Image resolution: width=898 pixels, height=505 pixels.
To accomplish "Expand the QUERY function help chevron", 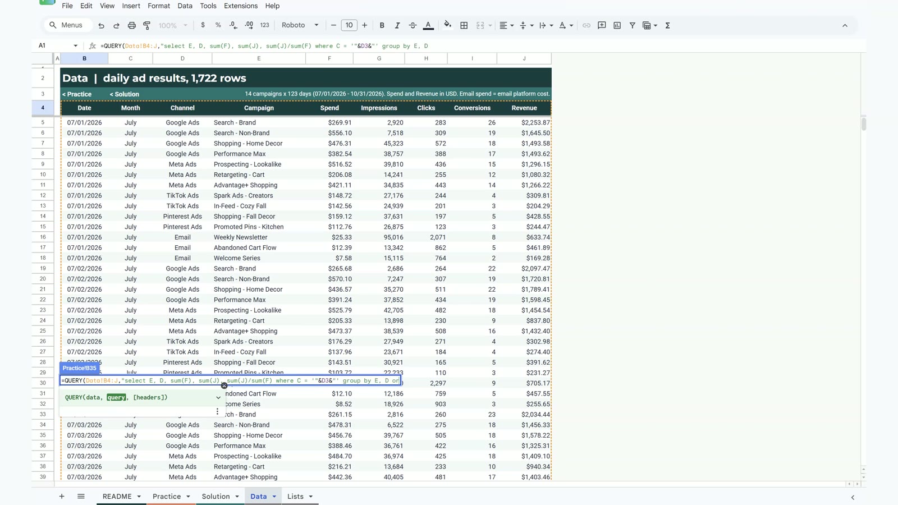I will [x=218, y=397].
